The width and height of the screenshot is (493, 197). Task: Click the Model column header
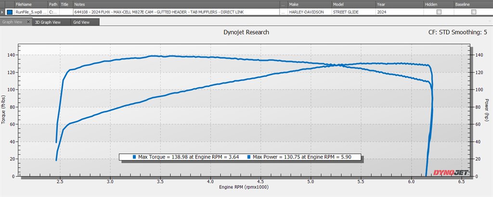(354, 4)
